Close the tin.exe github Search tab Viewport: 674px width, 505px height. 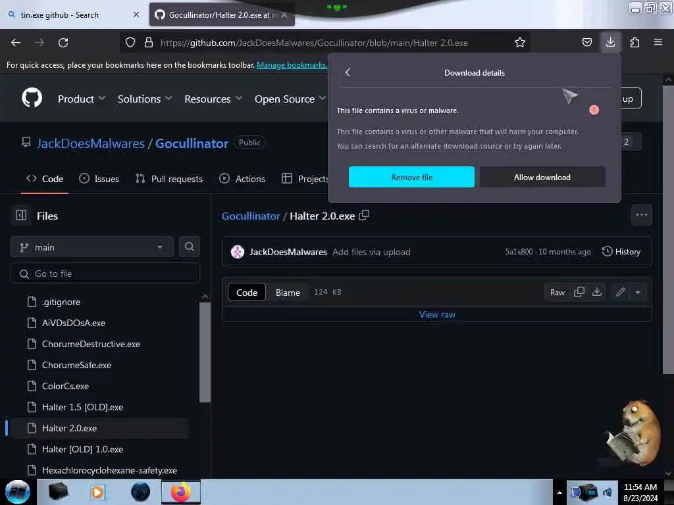coord(136,14)
